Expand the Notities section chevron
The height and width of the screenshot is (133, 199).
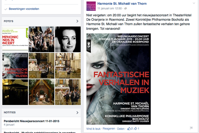coord(77,112)
